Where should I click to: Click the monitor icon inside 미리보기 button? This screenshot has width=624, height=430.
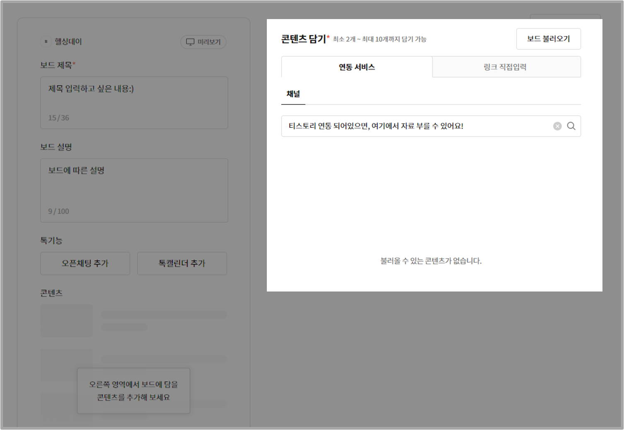pyautogui.click(x=190, y=42)
